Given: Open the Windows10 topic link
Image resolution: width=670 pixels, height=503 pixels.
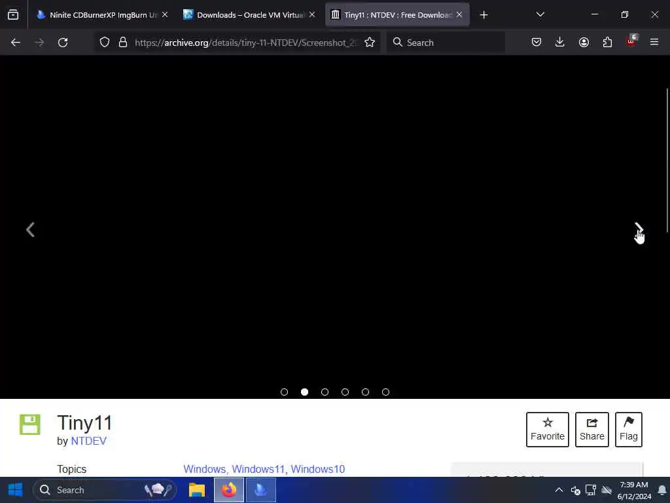Looking at the screenshot, I should 317,469.
